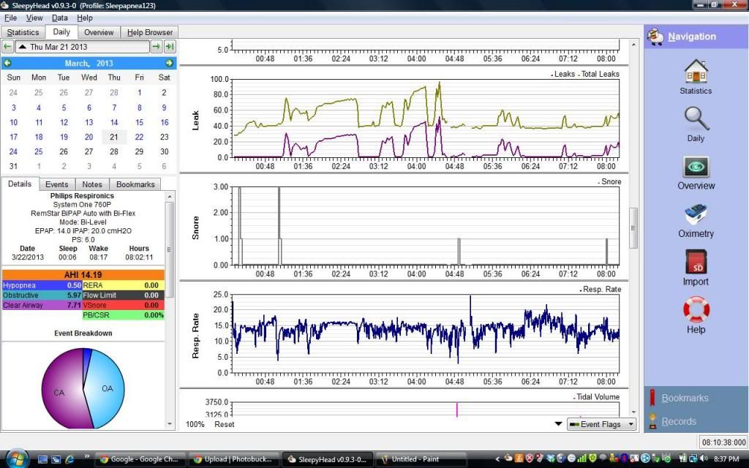
Task: Click the Total Leaks legend label
Action: [x=599, y=74]
